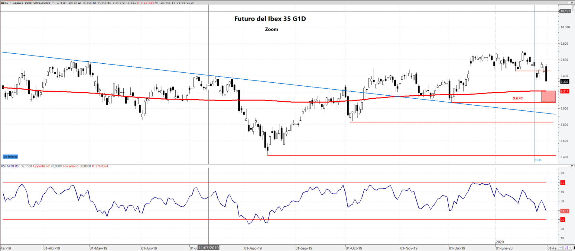Screen dimensions: 575x251
Task: Maximize the main price chart panel
Action: (573, 3)
